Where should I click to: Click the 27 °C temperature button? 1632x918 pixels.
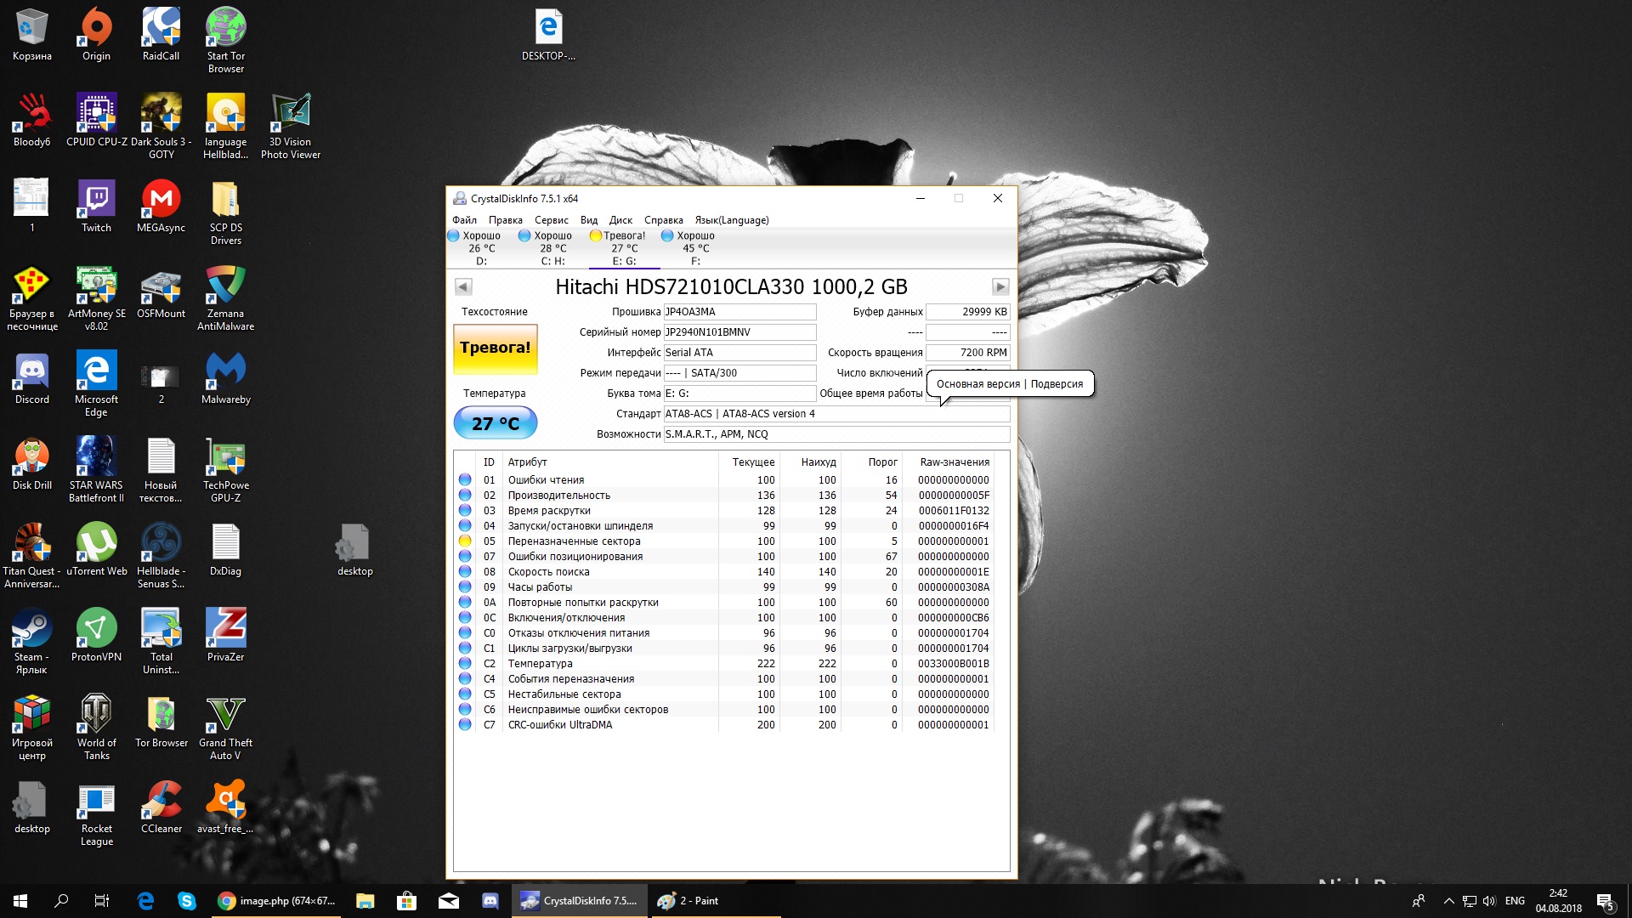pyautogui.click(x=495, y=423)
